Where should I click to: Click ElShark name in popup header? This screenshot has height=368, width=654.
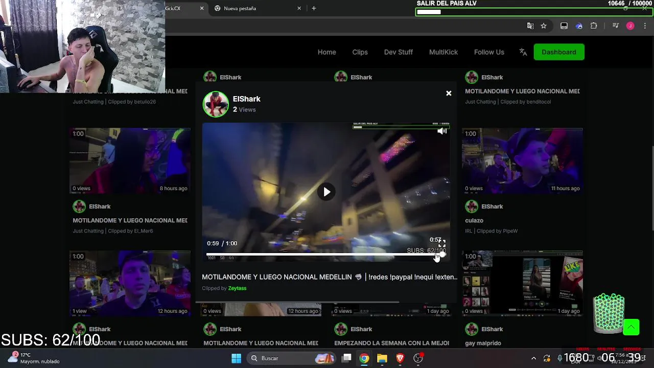(x=246, y=99)
